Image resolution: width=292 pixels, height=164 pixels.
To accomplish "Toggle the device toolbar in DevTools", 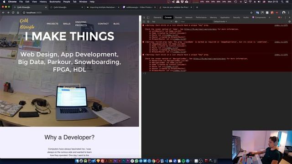I will click(x=148, y=17).
